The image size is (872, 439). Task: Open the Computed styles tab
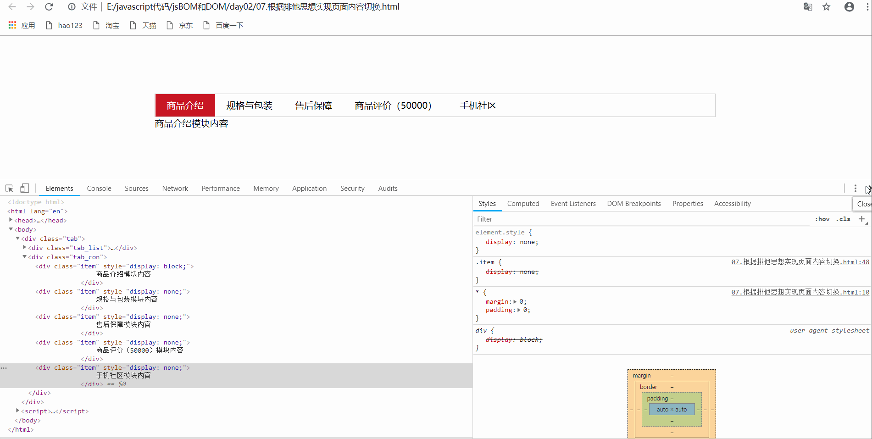pyautogui.click(x=523, y=203)
